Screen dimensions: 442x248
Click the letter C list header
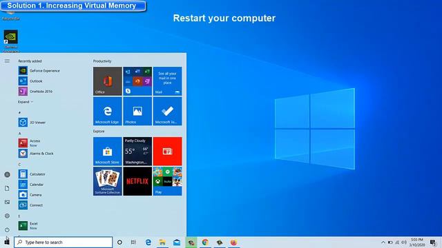(20, 165)
